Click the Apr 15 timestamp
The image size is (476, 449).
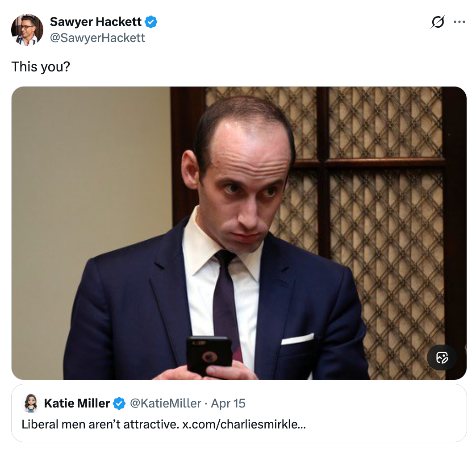pyautogui.click(x=228, y=403)
